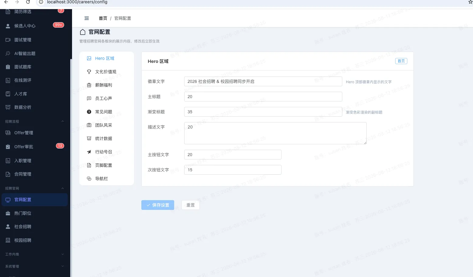Image resolution: width=473 pixels, height=277 pixels.
Task: Click the 团队风采 camera icon
Action: [89, 125]
